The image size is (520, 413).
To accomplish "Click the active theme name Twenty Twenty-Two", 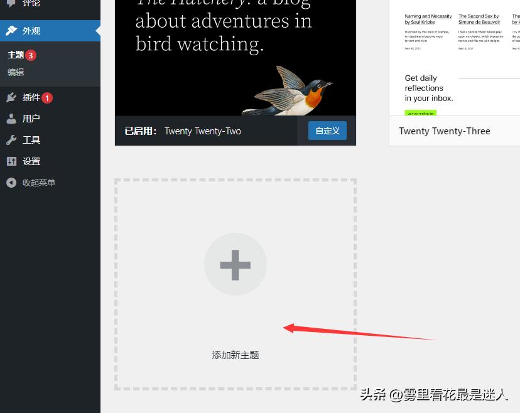I will coord(203,131).
